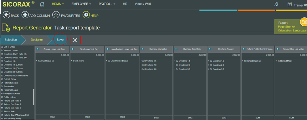Select '38 Overtime (Duty) Rate 1.5' item
Image resolution: width=307 pixels, height=120 pixels.
click(x=13, y=54)
